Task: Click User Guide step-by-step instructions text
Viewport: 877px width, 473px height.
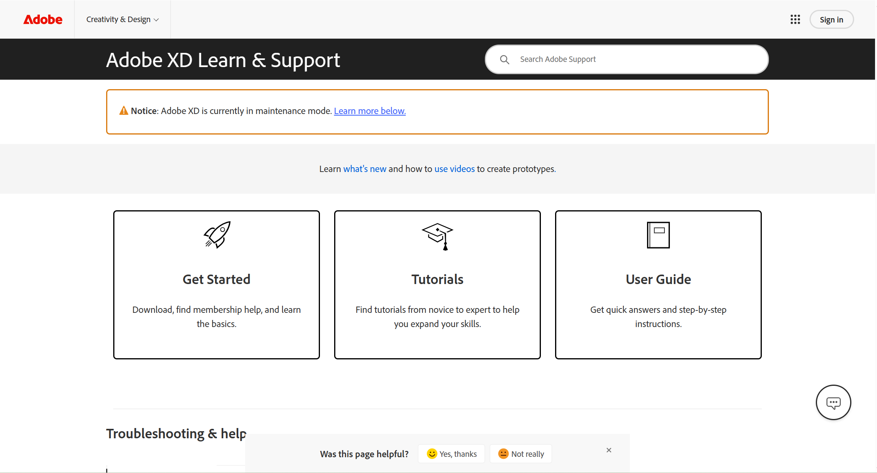Action: [x=658, y=317]
